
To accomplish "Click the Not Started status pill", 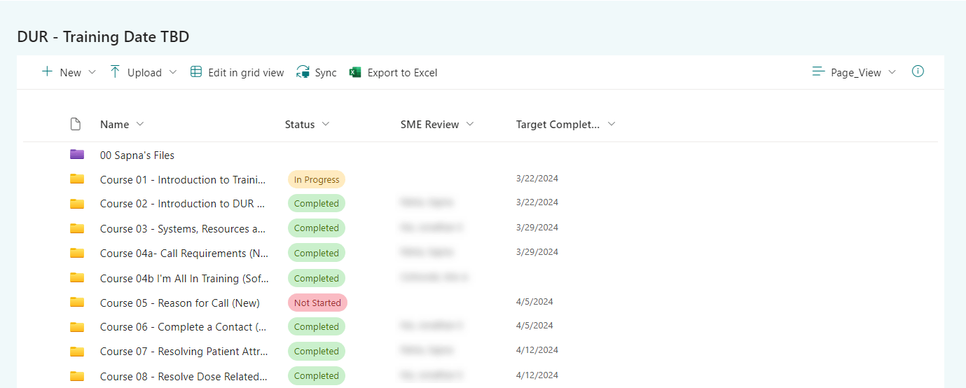I will (317, 303).
